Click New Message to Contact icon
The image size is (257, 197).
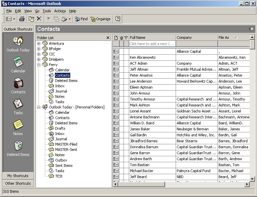[56, 19]
